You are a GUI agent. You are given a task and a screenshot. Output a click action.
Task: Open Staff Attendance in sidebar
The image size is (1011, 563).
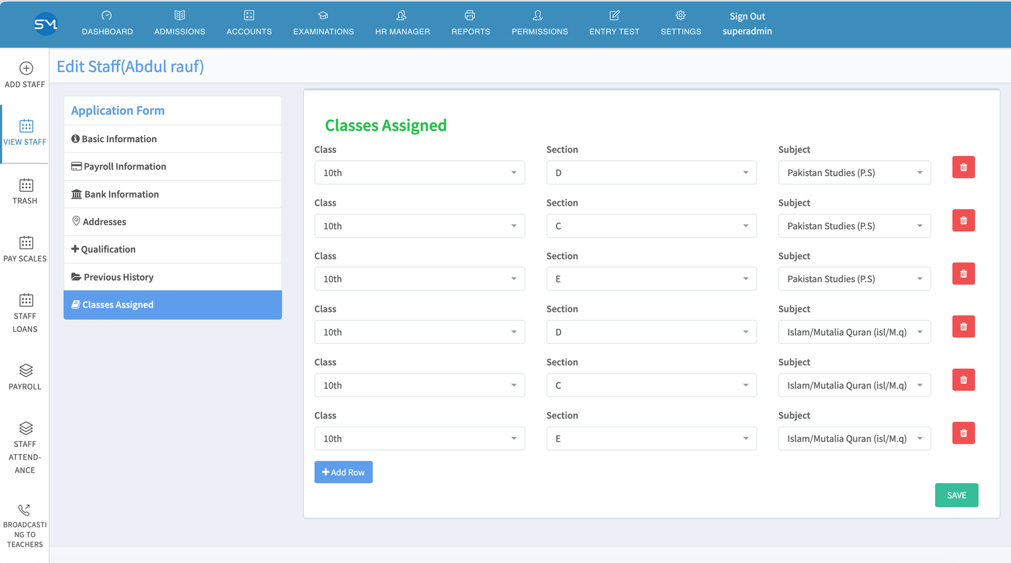[x=25, y=448]
